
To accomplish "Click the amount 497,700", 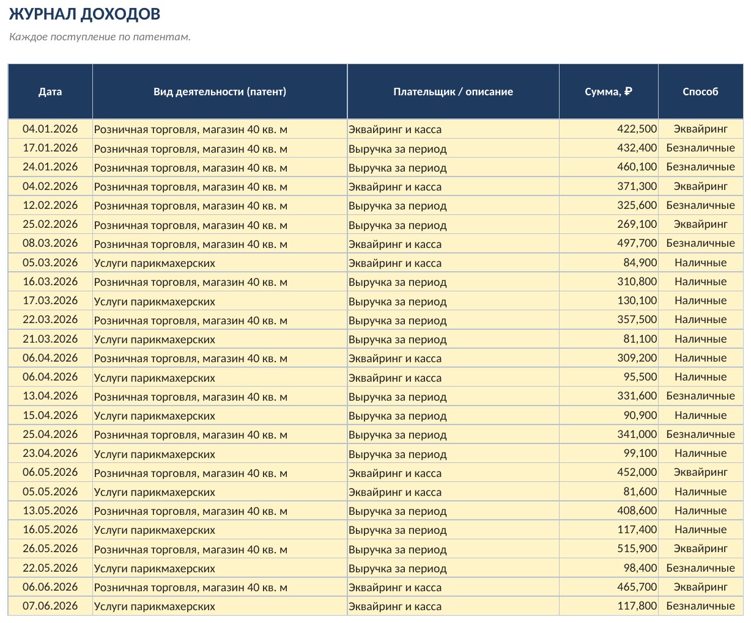I will [609, 243].
